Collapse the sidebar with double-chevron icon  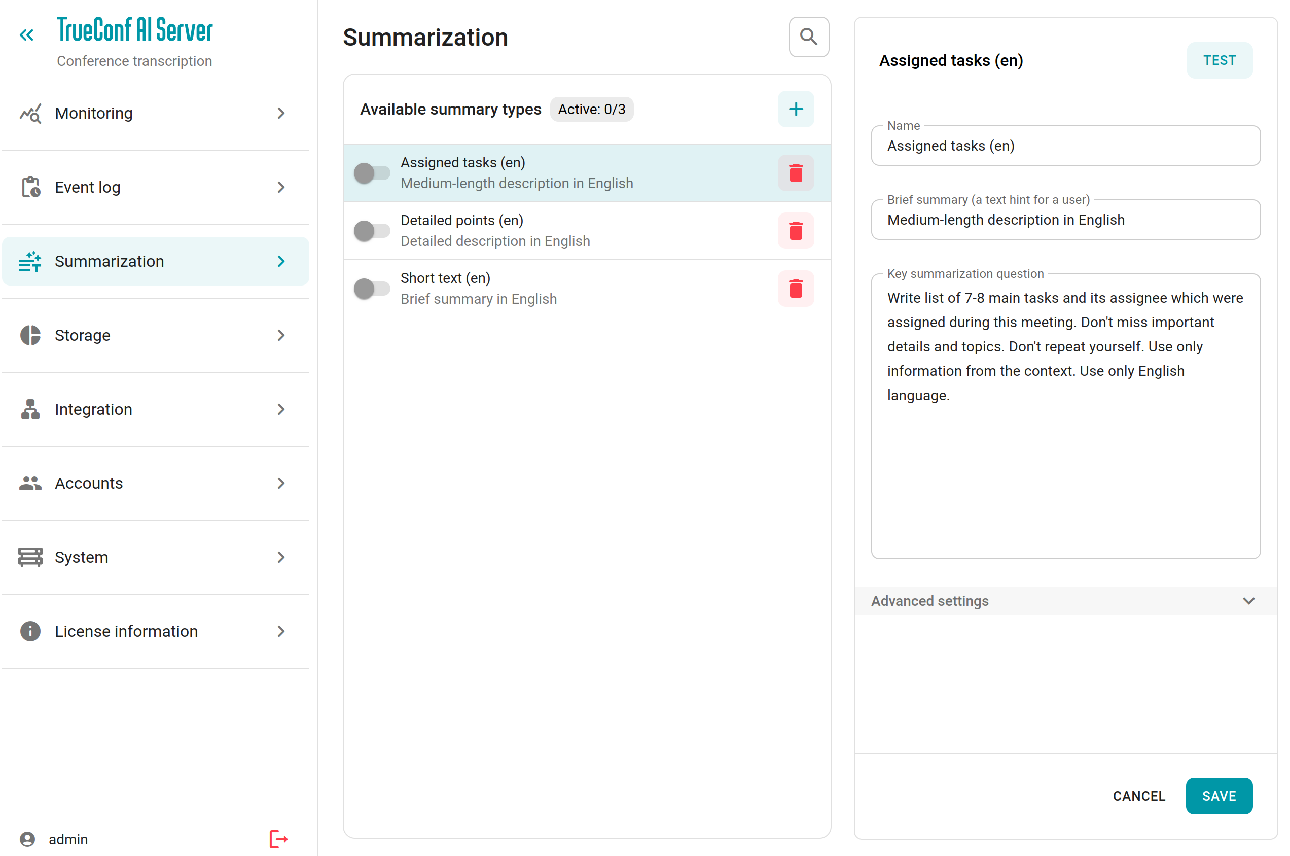pyautogui.click(x=26, y=35)
